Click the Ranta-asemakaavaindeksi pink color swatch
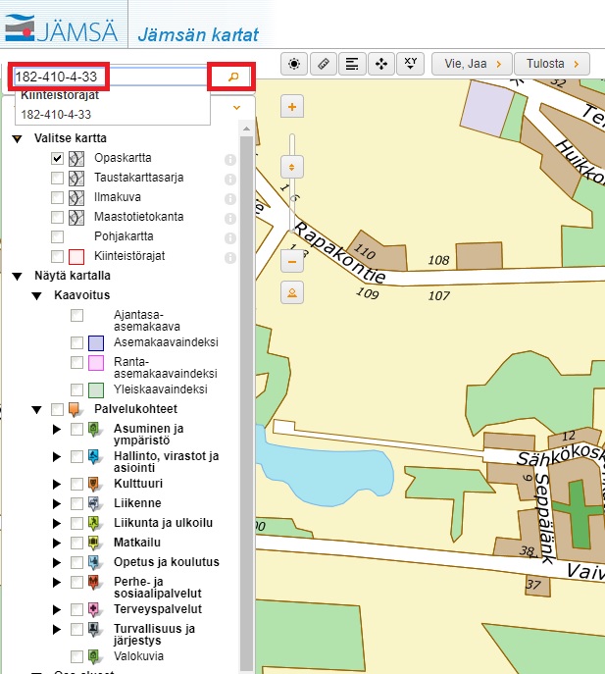This screenshot has height=674, width=605. point(96,363)
